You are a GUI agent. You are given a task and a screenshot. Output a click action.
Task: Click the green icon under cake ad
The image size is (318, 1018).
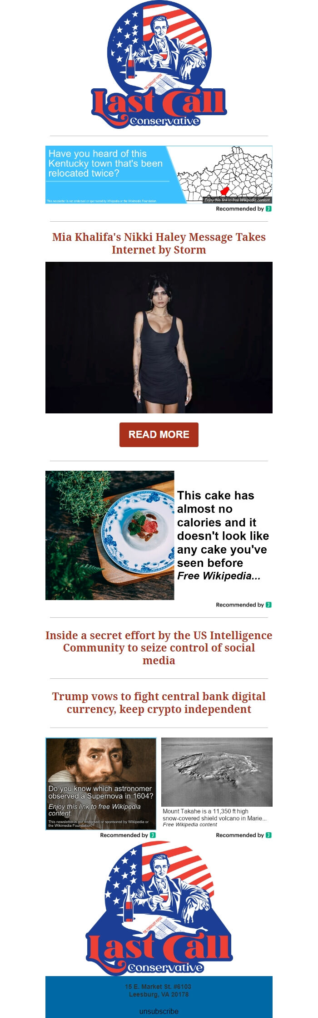[x=268, y=605]
